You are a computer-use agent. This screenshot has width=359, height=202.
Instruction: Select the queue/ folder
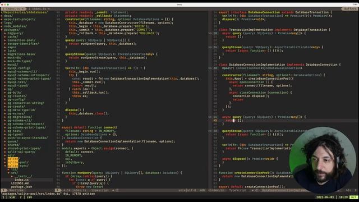tap(13, 141)
